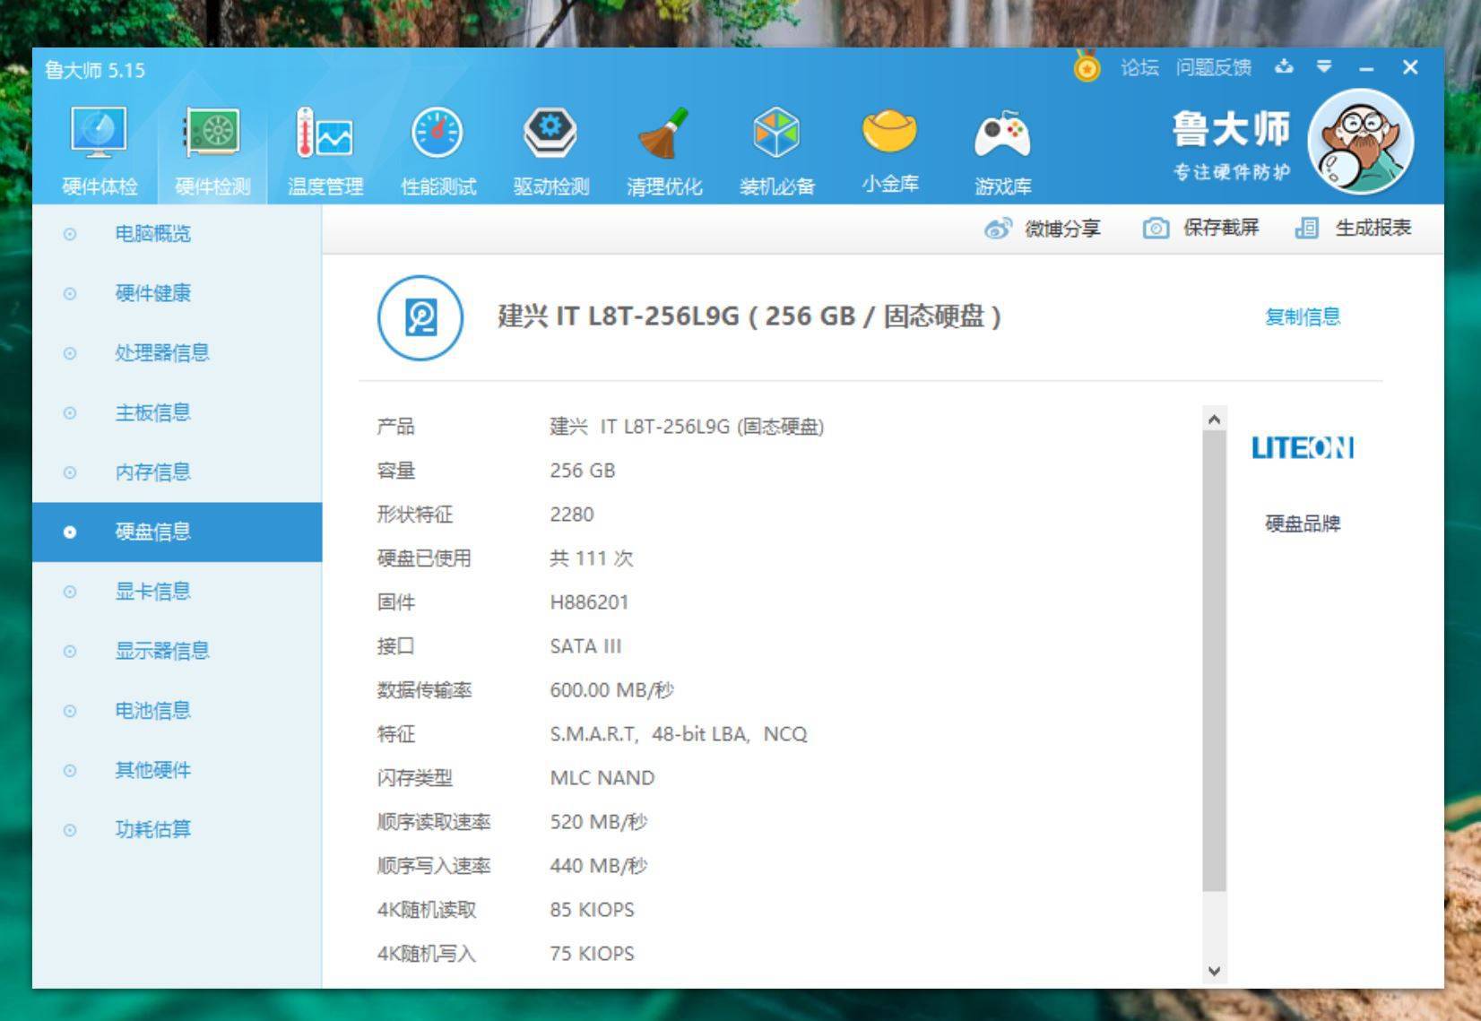Click the LITEON brand logo

(x=1303, y=447)
